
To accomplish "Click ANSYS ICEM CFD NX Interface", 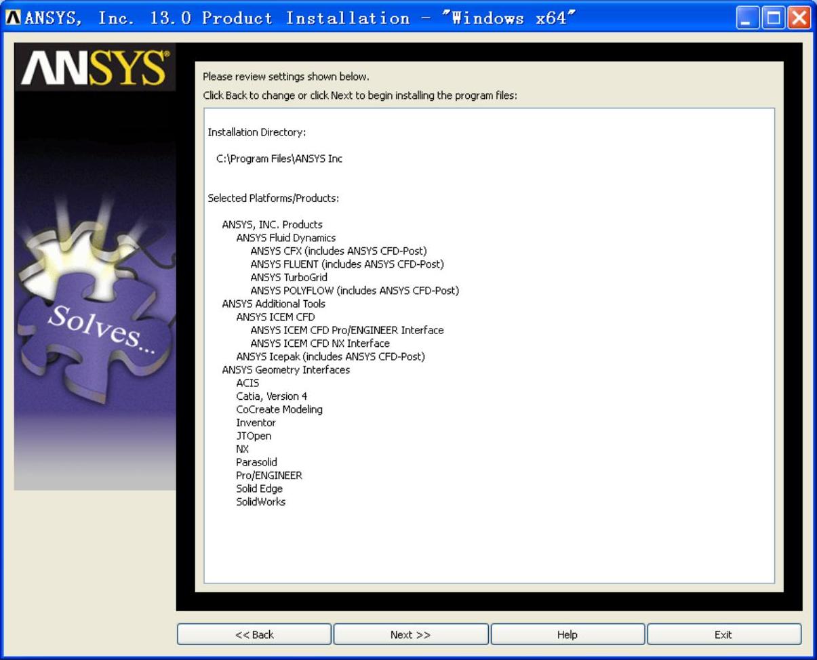I will pos(320,344).
